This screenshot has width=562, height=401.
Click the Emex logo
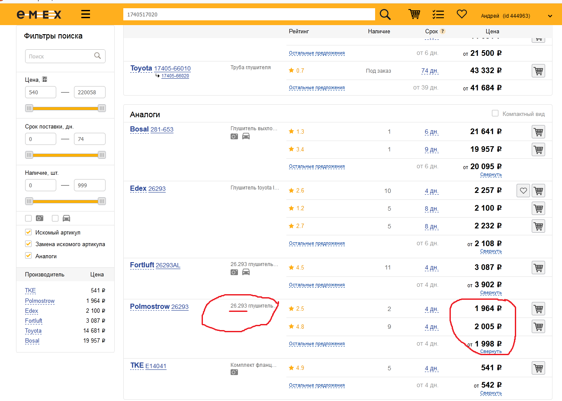(39, 15)
